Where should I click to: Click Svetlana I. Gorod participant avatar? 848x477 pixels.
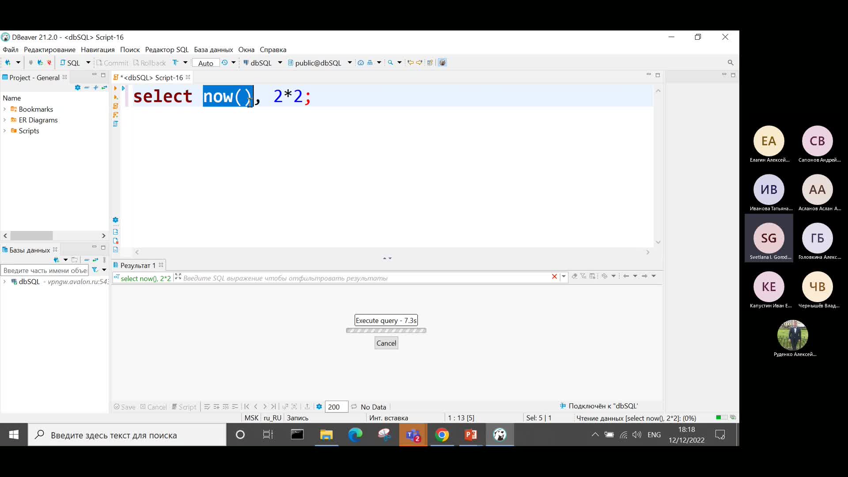(x=769, y=238)
